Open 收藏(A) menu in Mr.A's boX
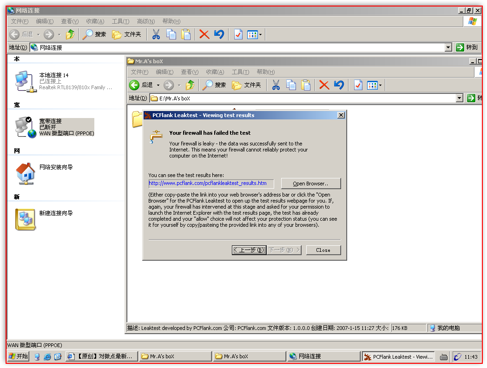The height and width of the screenshot is (368, 487). tap(215, 72)
